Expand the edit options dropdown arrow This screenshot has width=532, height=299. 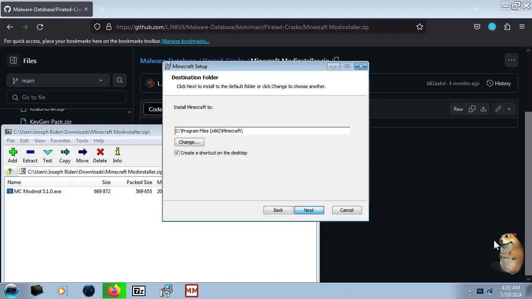coord(509,109)
